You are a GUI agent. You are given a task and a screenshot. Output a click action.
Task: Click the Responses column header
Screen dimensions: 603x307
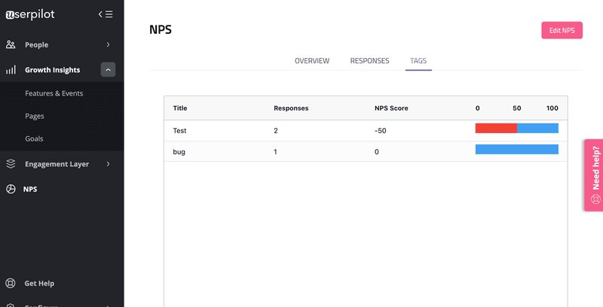(x=291, y=108)
